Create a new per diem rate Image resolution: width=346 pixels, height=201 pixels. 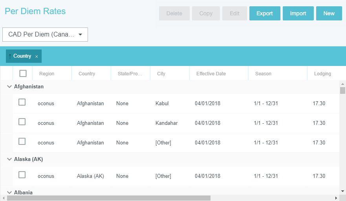[x=329, y=13]
